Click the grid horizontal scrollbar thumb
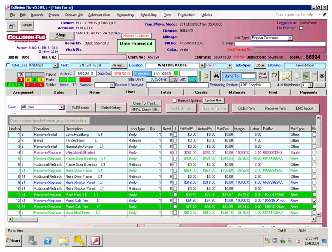Screen dimensions: 332x252 (x=26, y=219)
